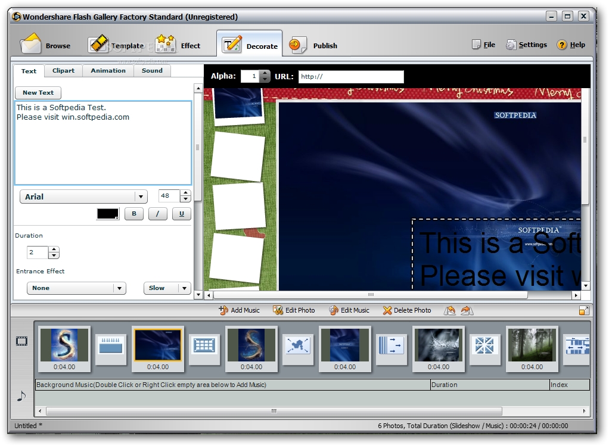Select the highlighted second photo thumbnail

click(x=158, y=348)
